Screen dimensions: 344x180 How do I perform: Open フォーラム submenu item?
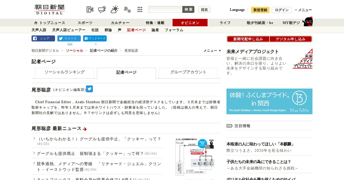[x=174, y=30]
